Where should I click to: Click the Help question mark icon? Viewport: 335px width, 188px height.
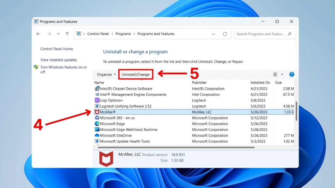pos(291,74)
